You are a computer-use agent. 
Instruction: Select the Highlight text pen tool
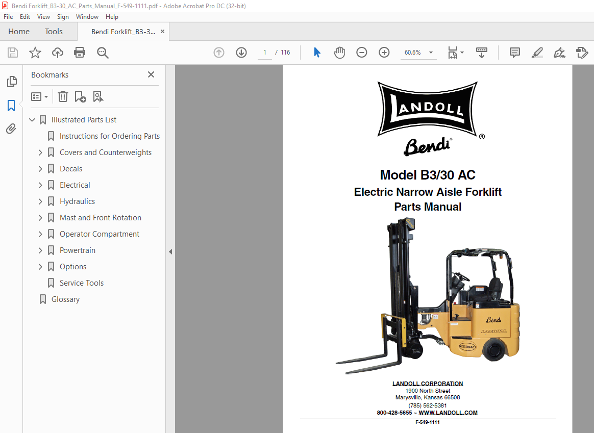tap(537, 52)
